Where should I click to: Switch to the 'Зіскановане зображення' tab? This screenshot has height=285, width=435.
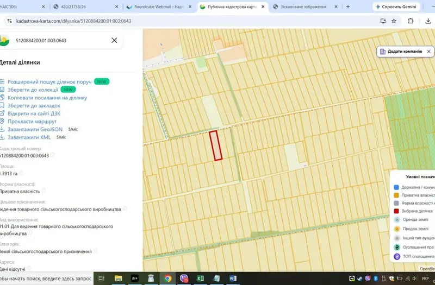click(305, 7)
